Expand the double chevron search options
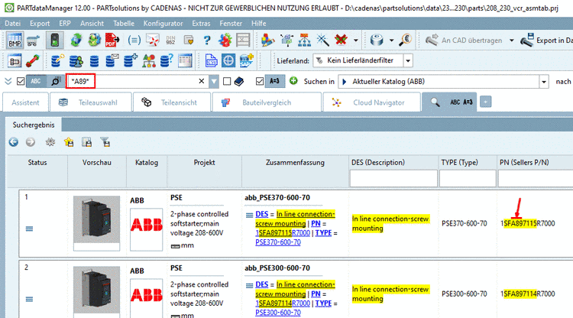 coord(8,81)
